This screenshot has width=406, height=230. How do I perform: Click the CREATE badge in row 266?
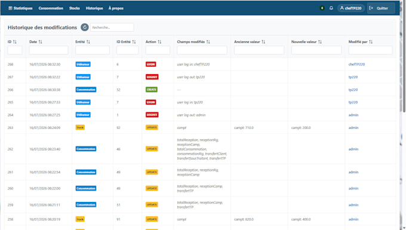coord(152,90)
